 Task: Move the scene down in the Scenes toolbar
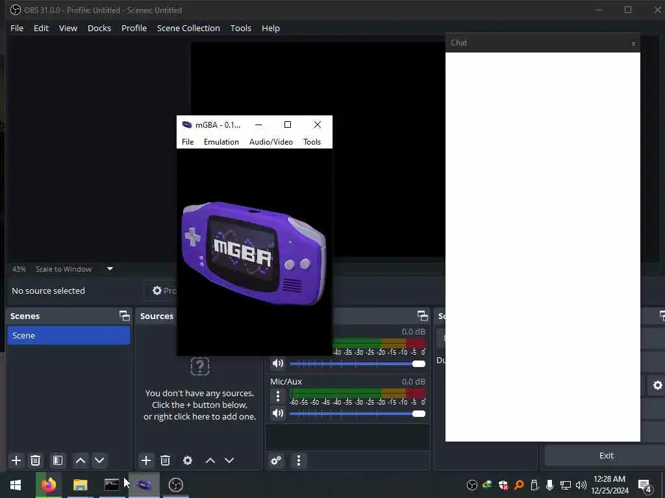click(x=99, y=460)
